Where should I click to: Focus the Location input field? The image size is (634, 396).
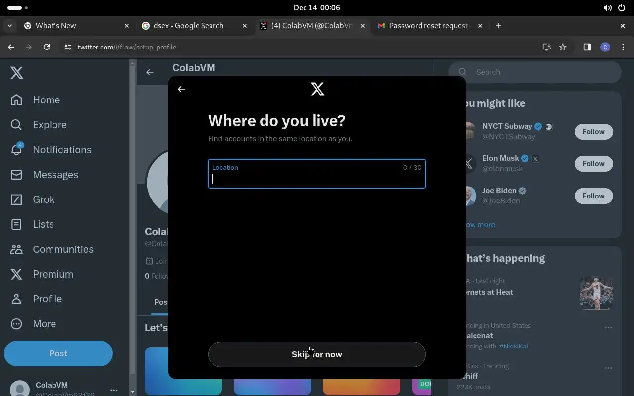317,174
